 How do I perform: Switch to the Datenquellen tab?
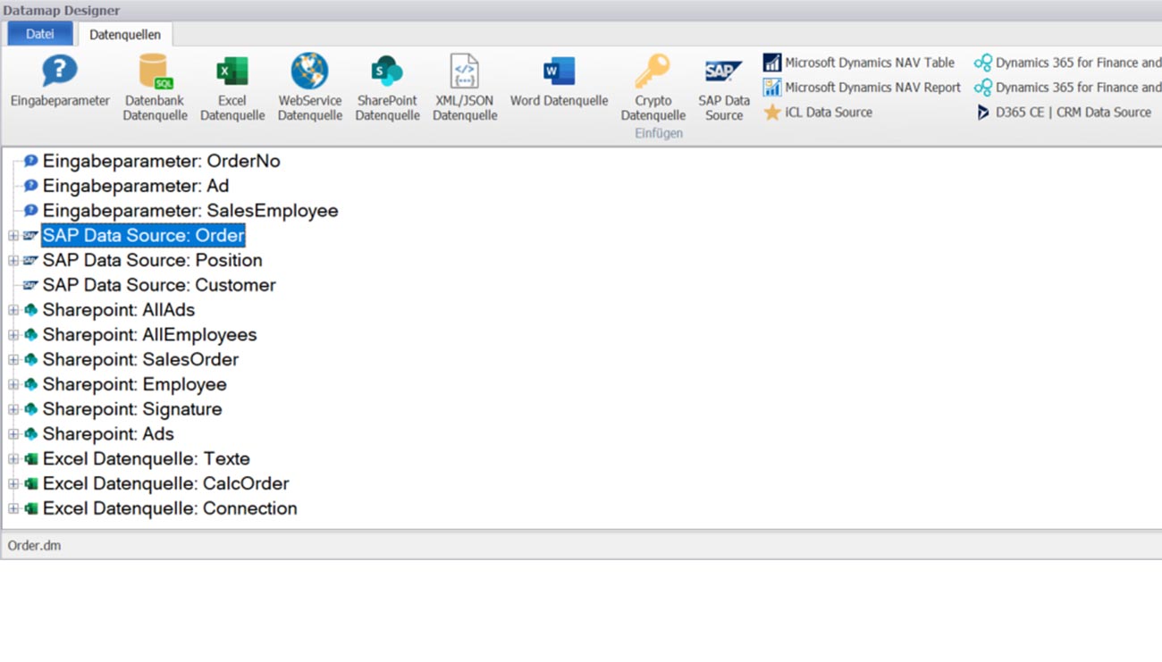125,34
